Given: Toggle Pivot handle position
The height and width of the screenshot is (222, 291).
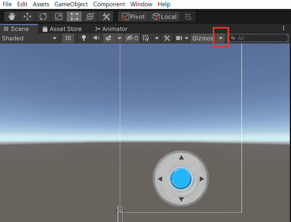Looking at the screenshot, I should (x=133, y=17).
